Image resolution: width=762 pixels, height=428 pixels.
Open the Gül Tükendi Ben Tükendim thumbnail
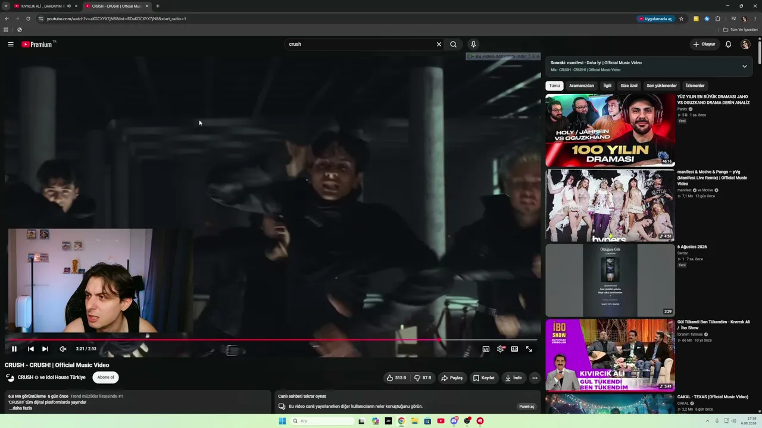pos(610,355)
